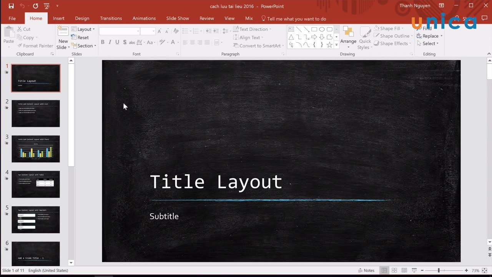492x277 pixels.
Task: Click the Save icon in quick access toolbar
Action: [11, 6]
